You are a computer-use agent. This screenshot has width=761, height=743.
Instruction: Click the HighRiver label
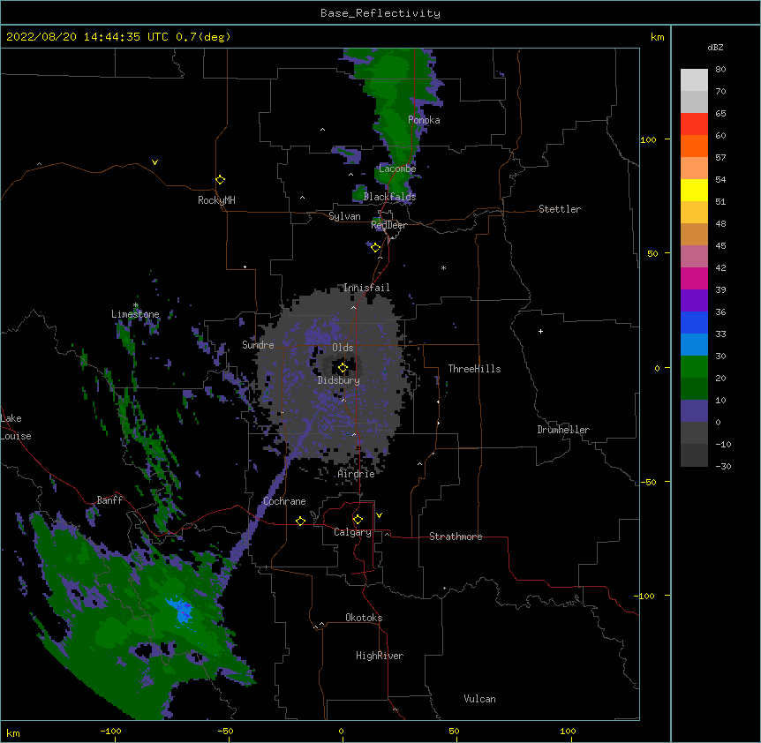click(380, 656)
